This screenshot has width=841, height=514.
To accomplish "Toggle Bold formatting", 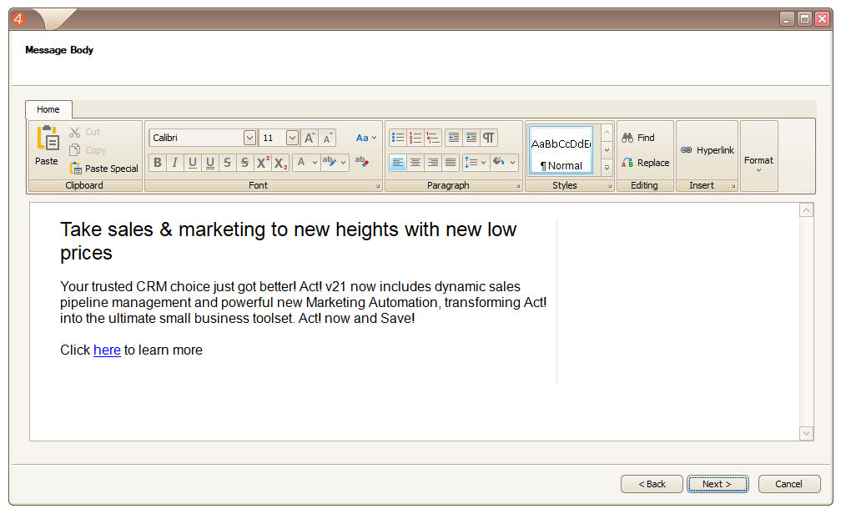I will click(158, 163).
